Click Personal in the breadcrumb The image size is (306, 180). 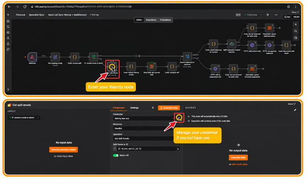click(21, 15)
